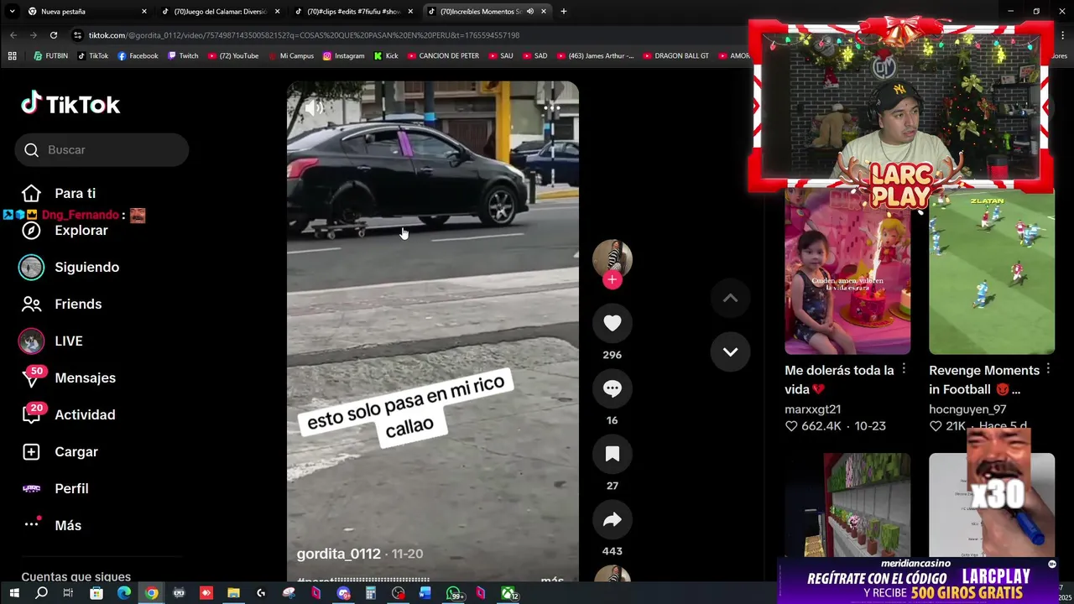Open Calculator from the taskbar
Viewport: 1074px width, 604px height.
tap(370, 593)
